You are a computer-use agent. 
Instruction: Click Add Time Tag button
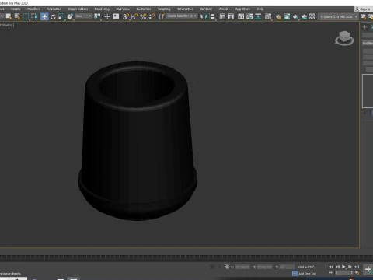(307, 274)
